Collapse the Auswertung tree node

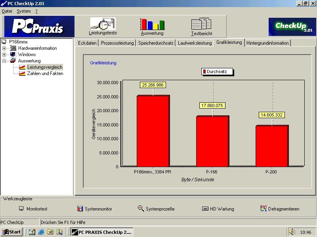4,61
